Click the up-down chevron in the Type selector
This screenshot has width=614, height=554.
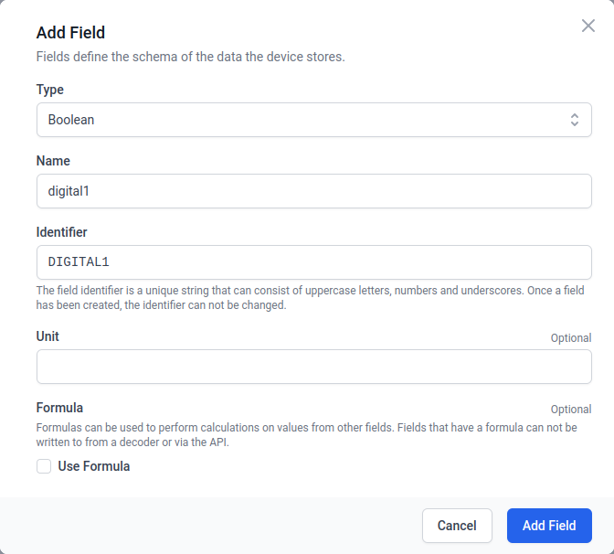[574, 120]
